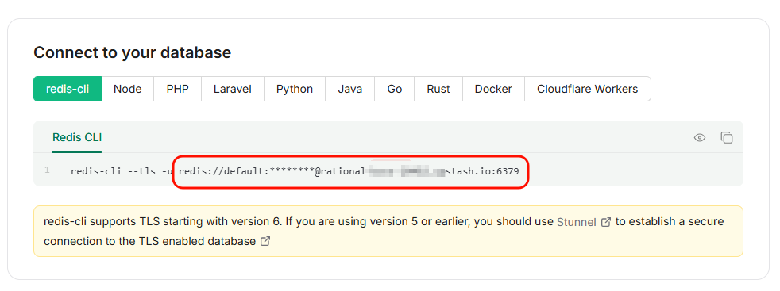Viewport: 780px width, 291px height.
Task: Open the Stunnel link
Action: coord(576,222)
